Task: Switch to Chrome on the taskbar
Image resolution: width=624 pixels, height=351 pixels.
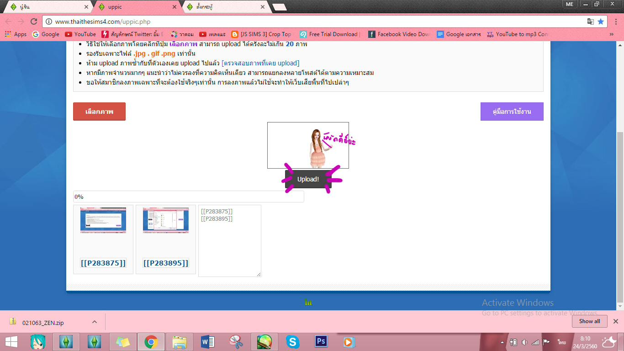Action: coord(151,342)
